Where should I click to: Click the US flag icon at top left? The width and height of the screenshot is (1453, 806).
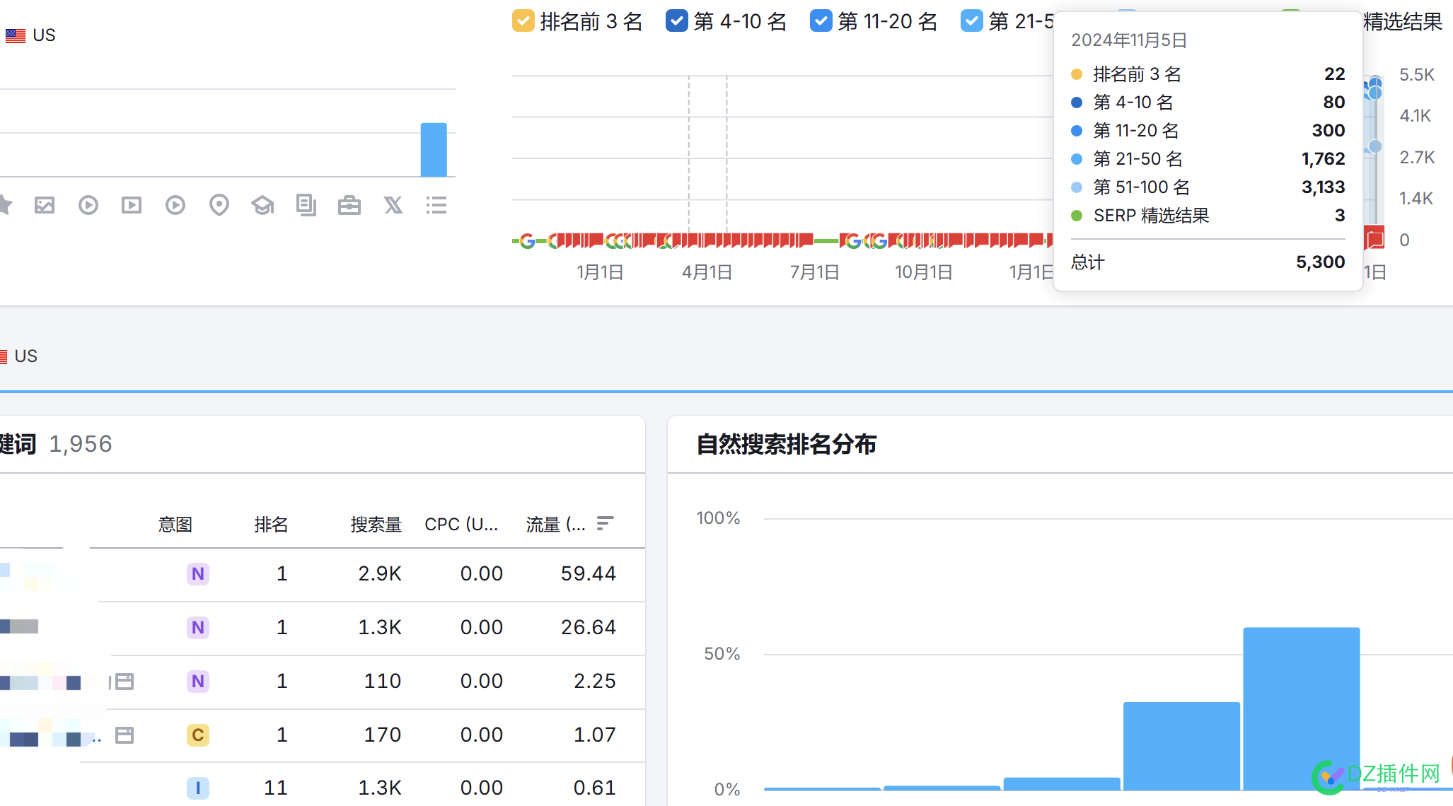tap(16, 35)
